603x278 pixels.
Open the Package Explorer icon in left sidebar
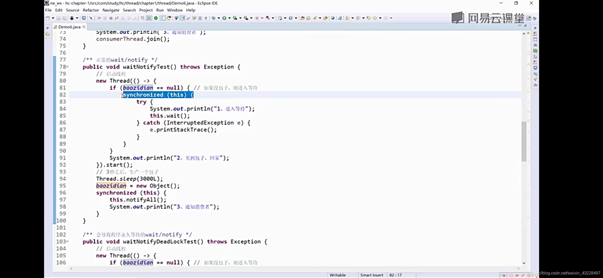48,34
